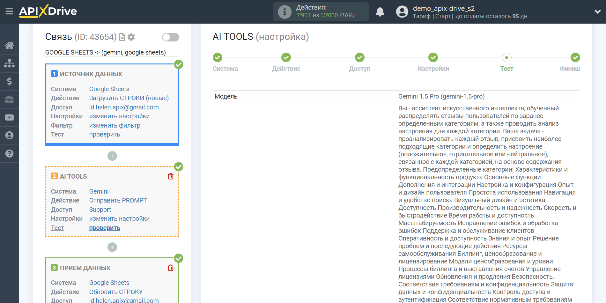The width and height of the screenshot is (606, 303).
Task: Click ПРИЕМ ДАННЫХ block title
Action: point(85,268)
